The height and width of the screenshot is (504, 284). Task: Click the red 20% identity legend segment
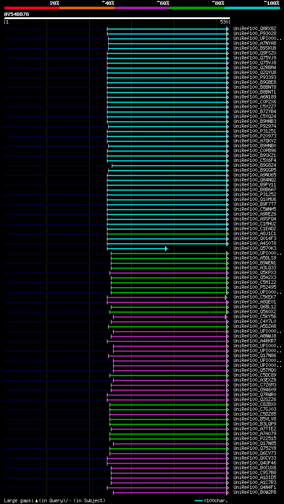[x=32, y=8]
